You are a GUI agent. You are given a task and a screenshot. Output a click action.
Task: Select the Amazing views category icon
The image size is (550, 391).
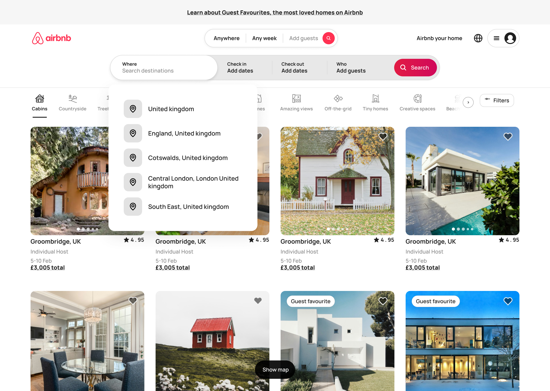click(296, 99)
